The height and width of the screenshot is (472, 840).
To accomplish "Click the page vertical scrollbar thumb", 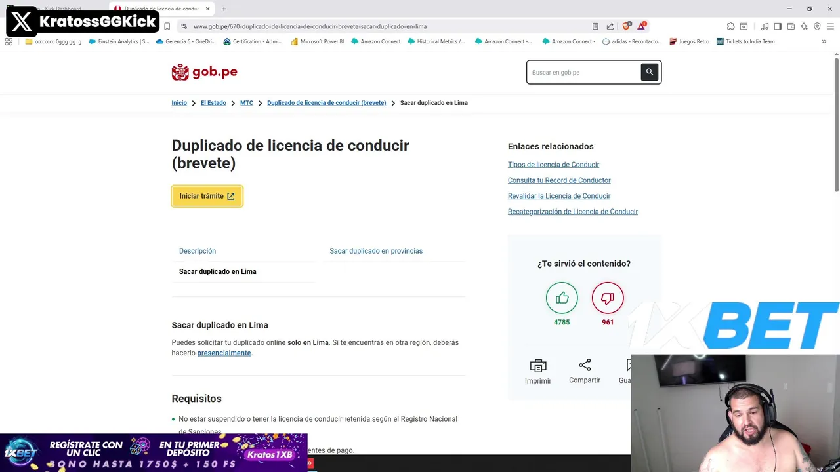I will (837, 125).
